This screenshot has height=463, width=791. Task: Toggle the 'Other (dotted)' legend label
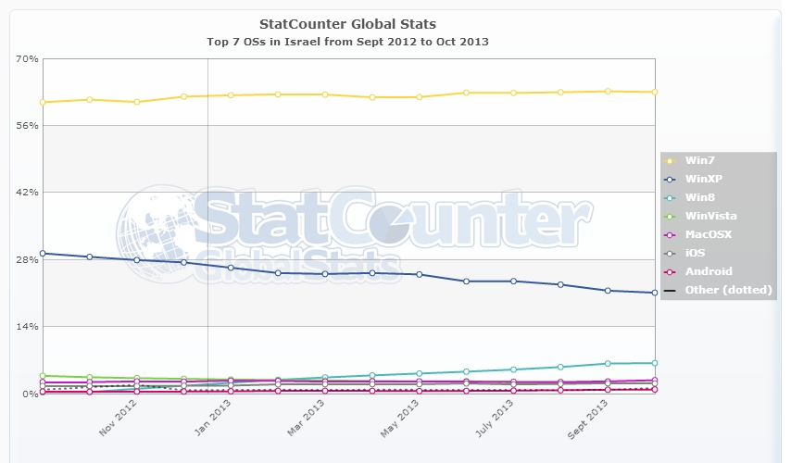click(x=728, y=290)
